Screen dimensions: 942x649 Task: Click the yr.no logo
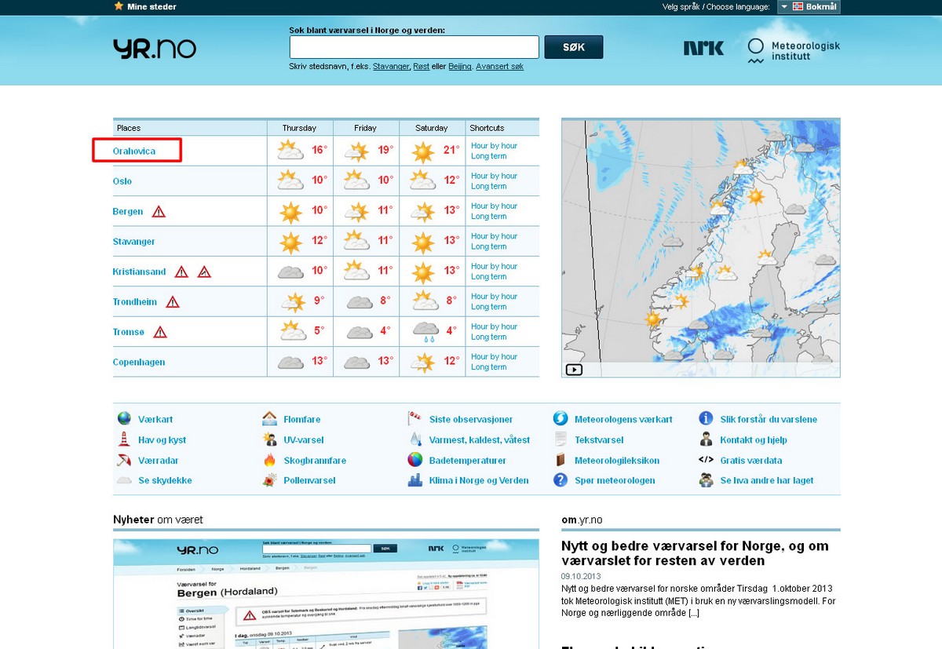(154, 49)
